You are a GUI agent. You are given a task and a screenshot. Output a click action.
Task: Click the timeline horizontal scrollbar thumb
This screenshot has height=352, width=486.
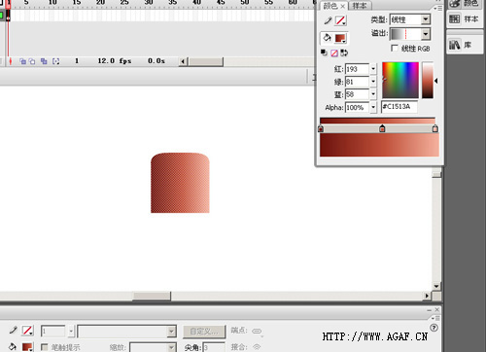[206, 61]
